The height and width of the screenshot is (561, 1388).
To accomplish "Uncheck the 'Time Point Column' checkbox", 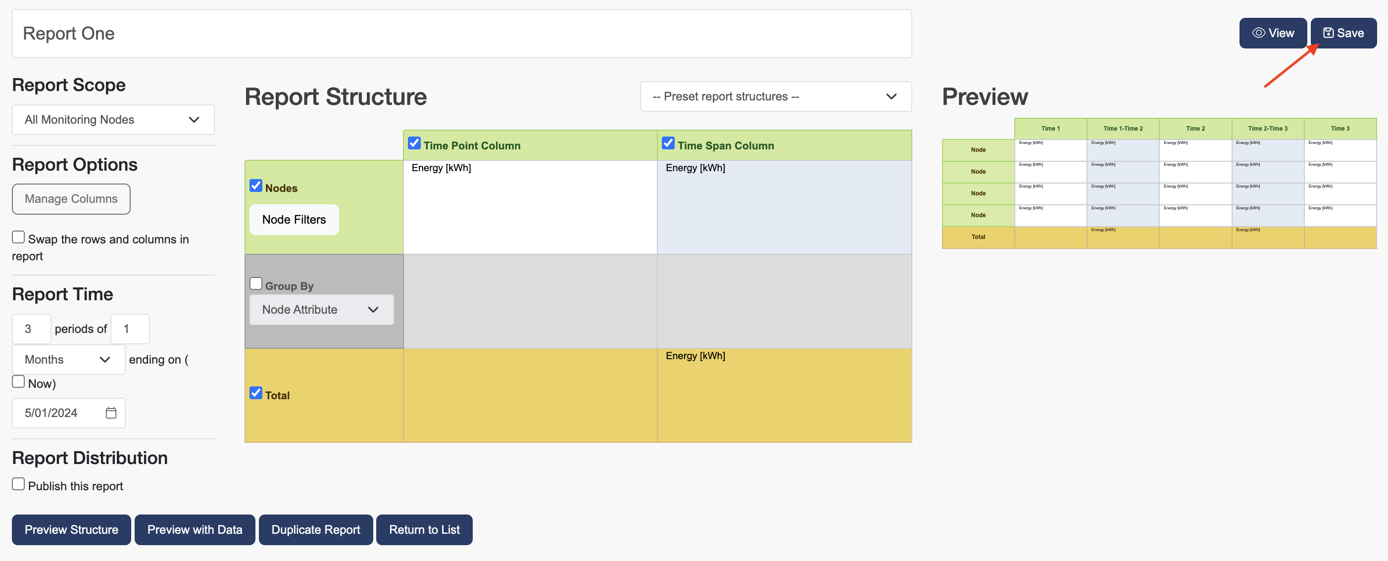I will (x=414, y=143).
